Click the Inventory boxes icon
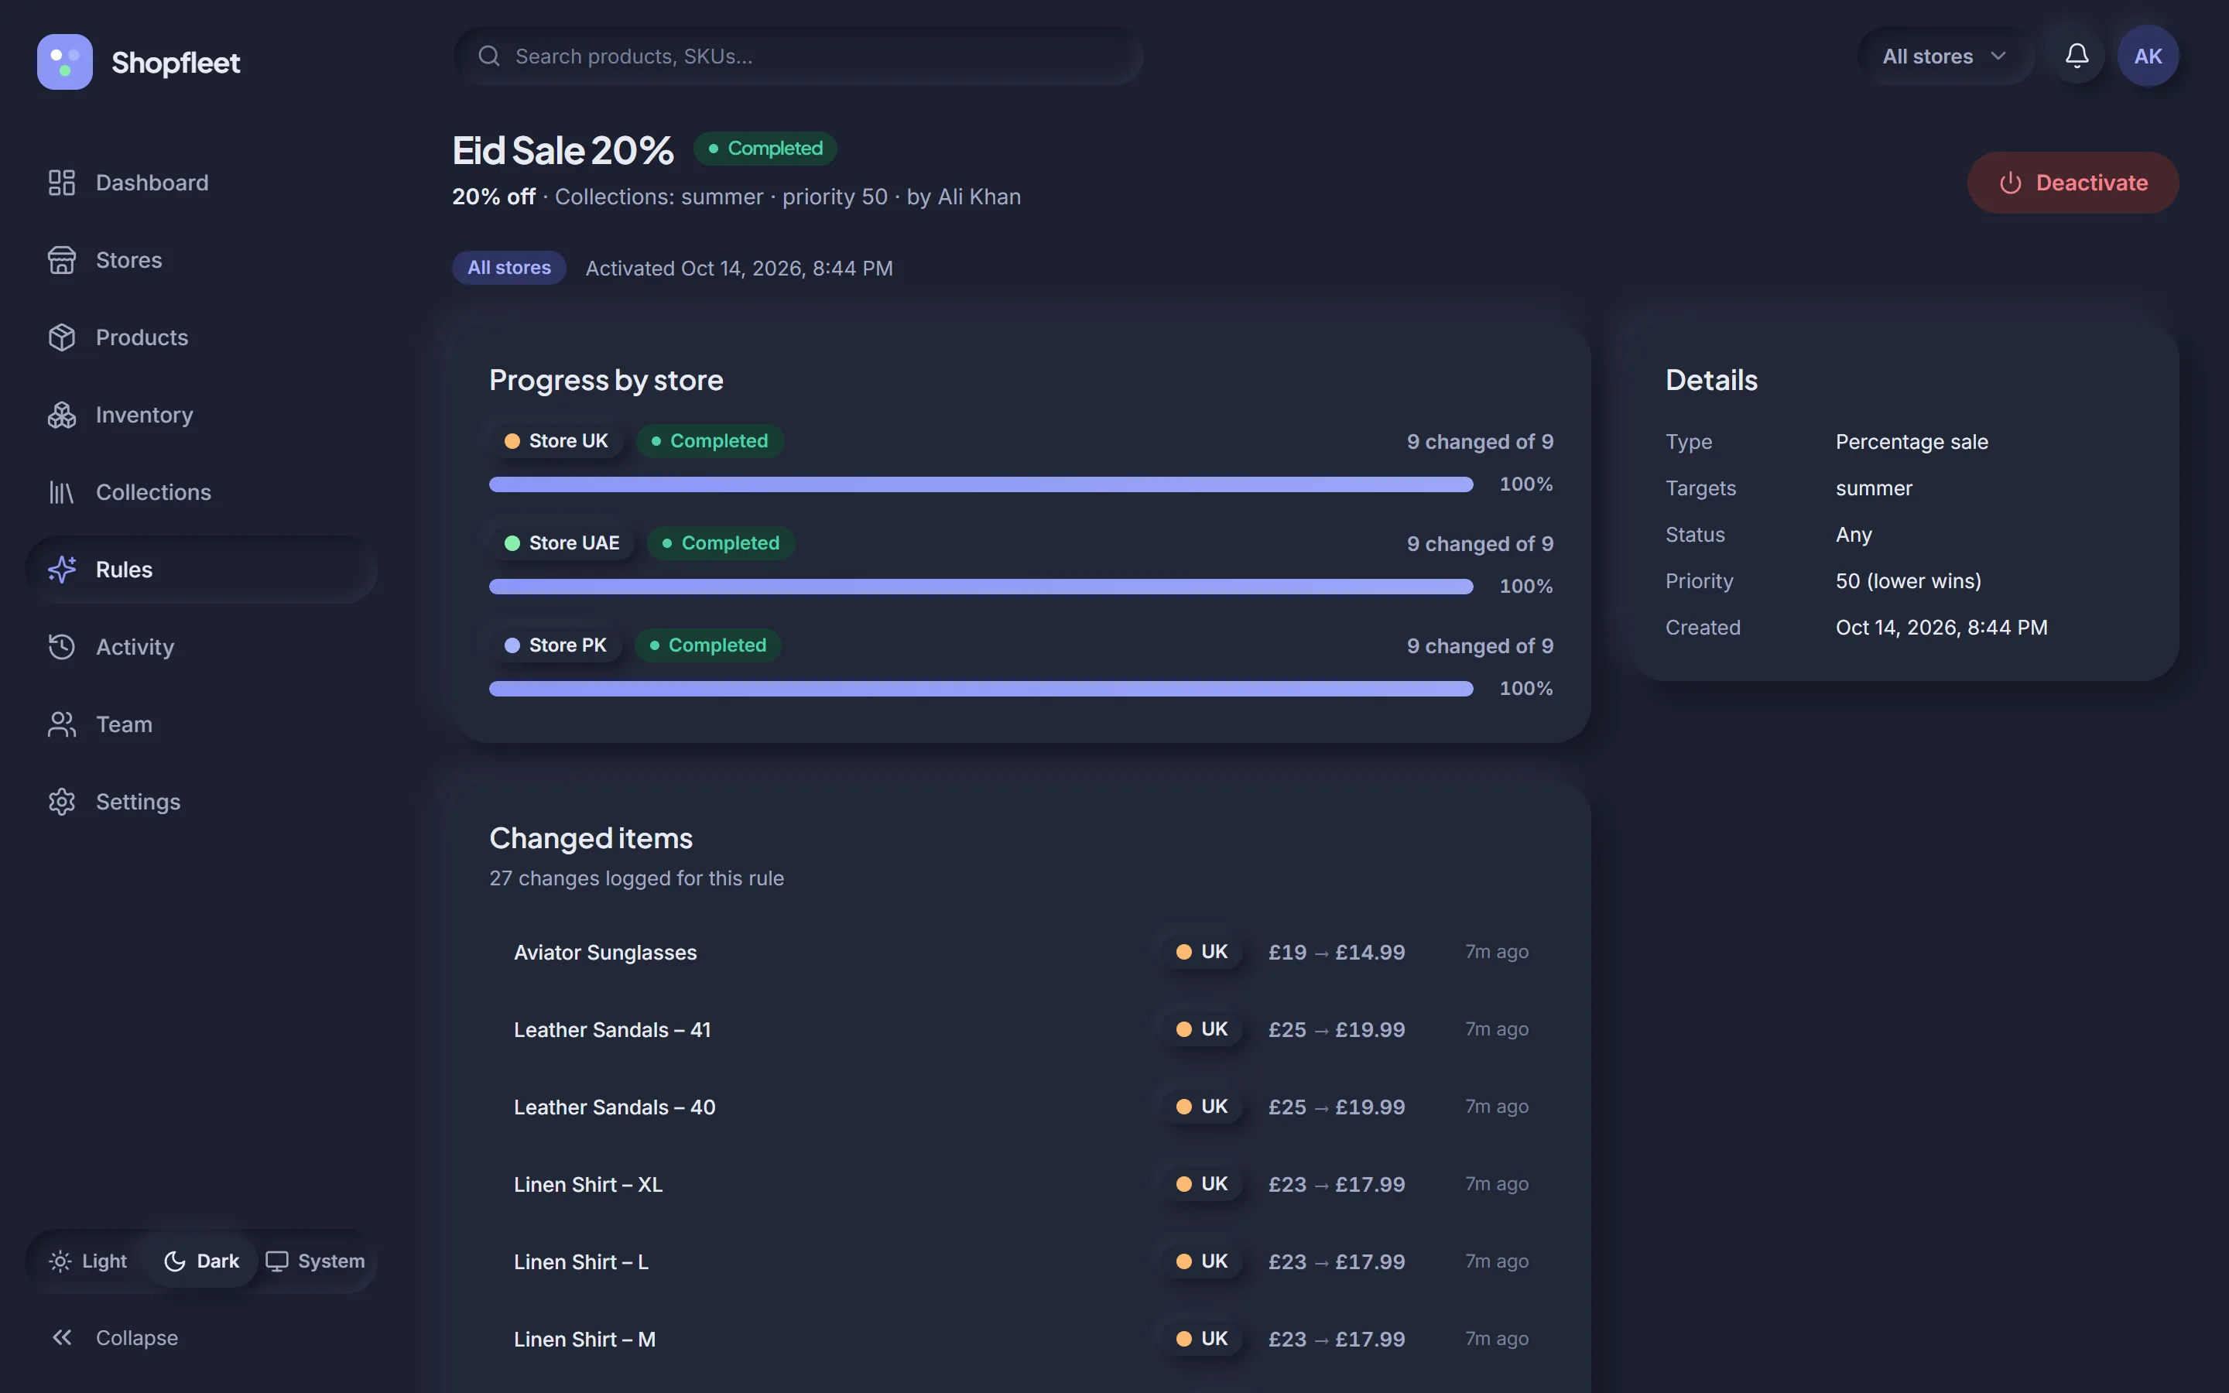Image resolution: width=2229 pixels, height=1393 pixels. (62, 415)
